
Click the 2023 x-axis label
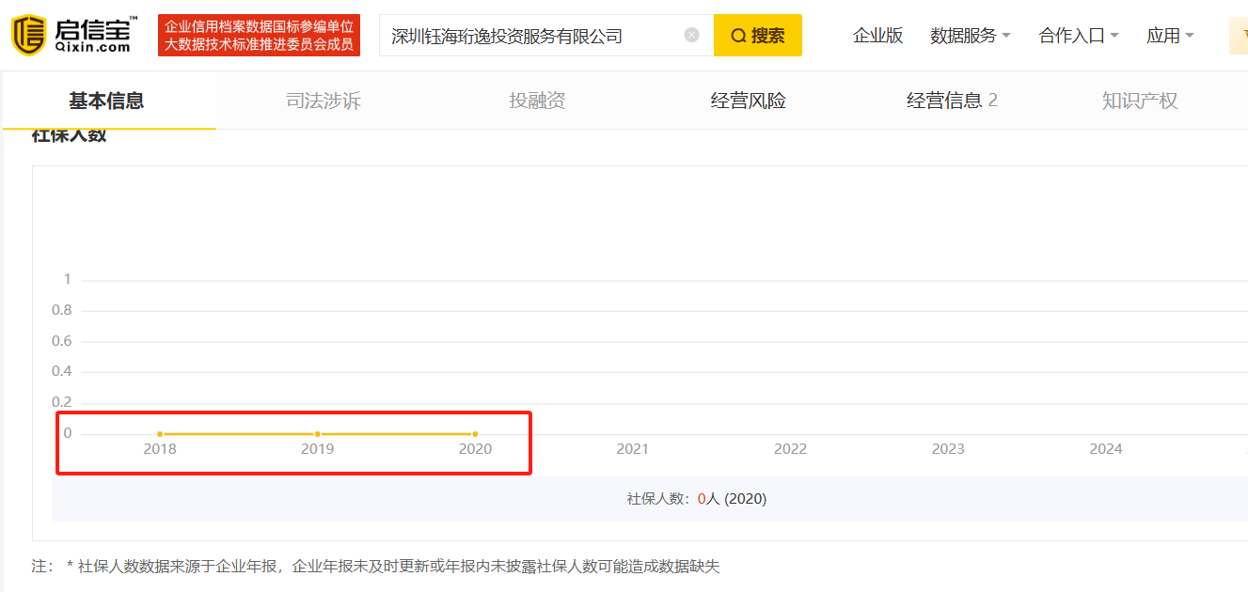(948, 449)
